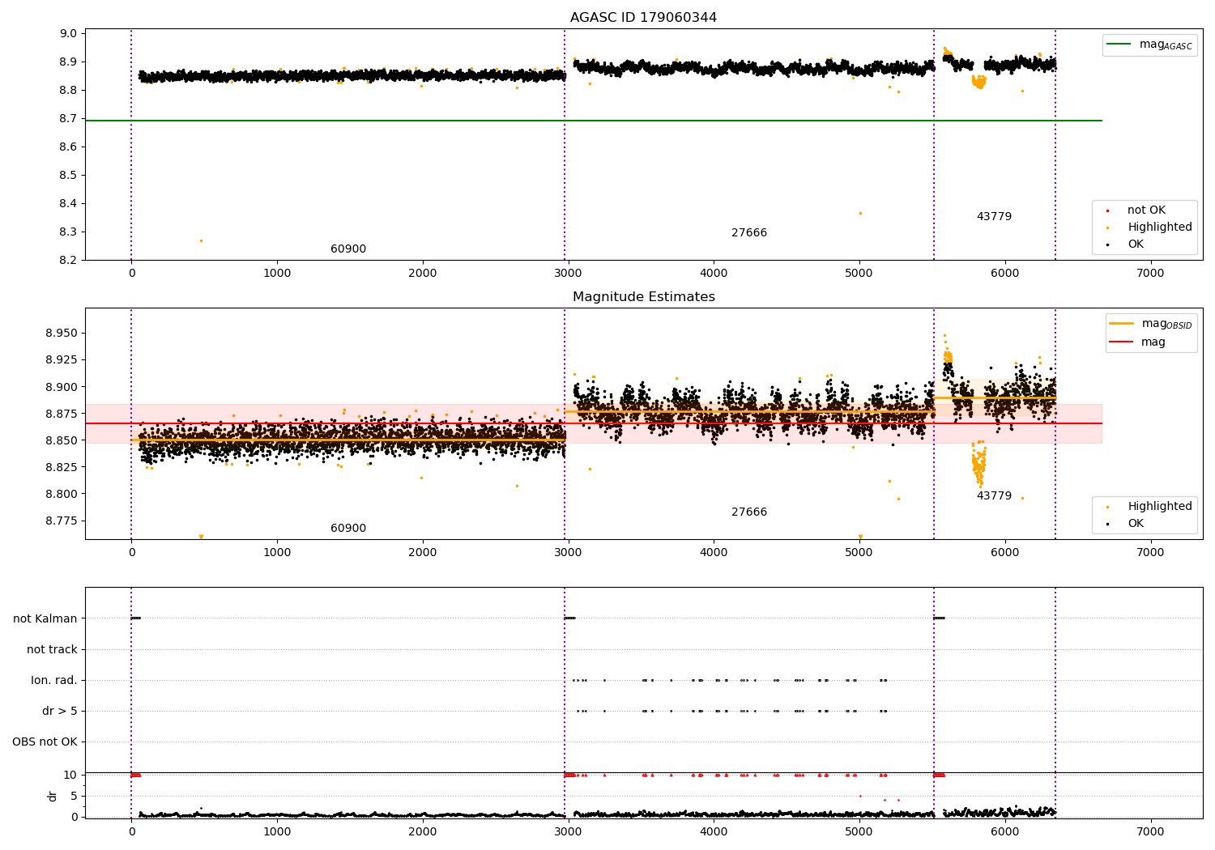Click annotation 43779 in the top plot
The image size is (1215, 850).
point(994,217)
